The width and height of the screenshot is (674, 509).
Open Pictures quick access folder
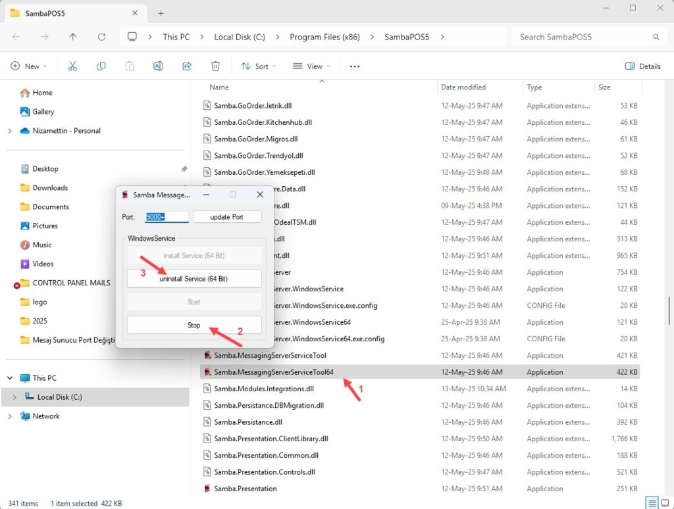click(39, 226)
